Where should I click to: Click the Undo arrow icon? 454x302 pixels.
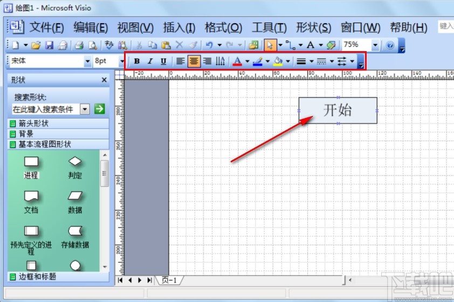point(209,45)
